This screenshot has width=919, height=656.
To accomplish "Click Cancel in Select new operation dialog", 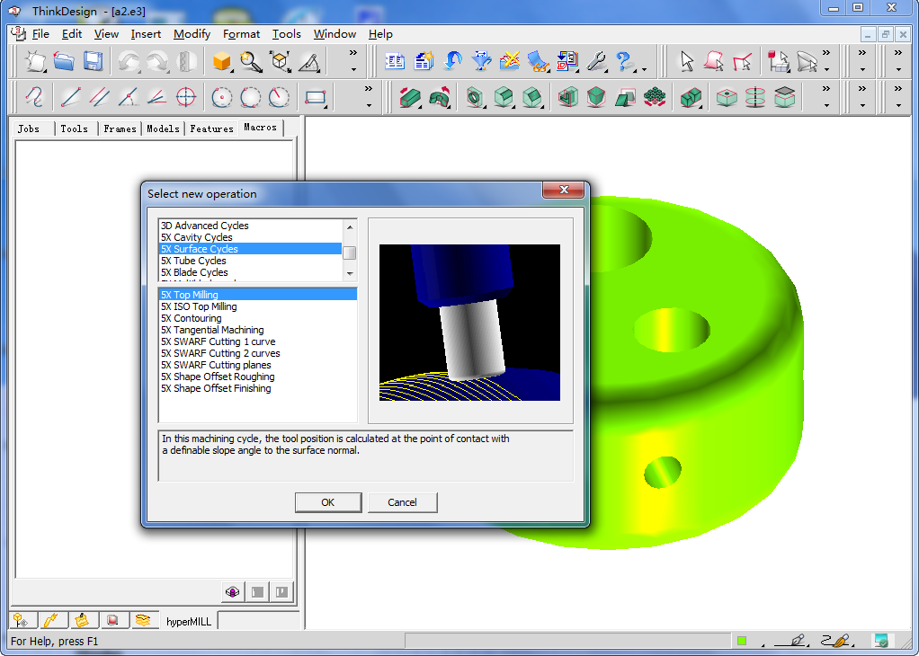I will click(402, 502).
